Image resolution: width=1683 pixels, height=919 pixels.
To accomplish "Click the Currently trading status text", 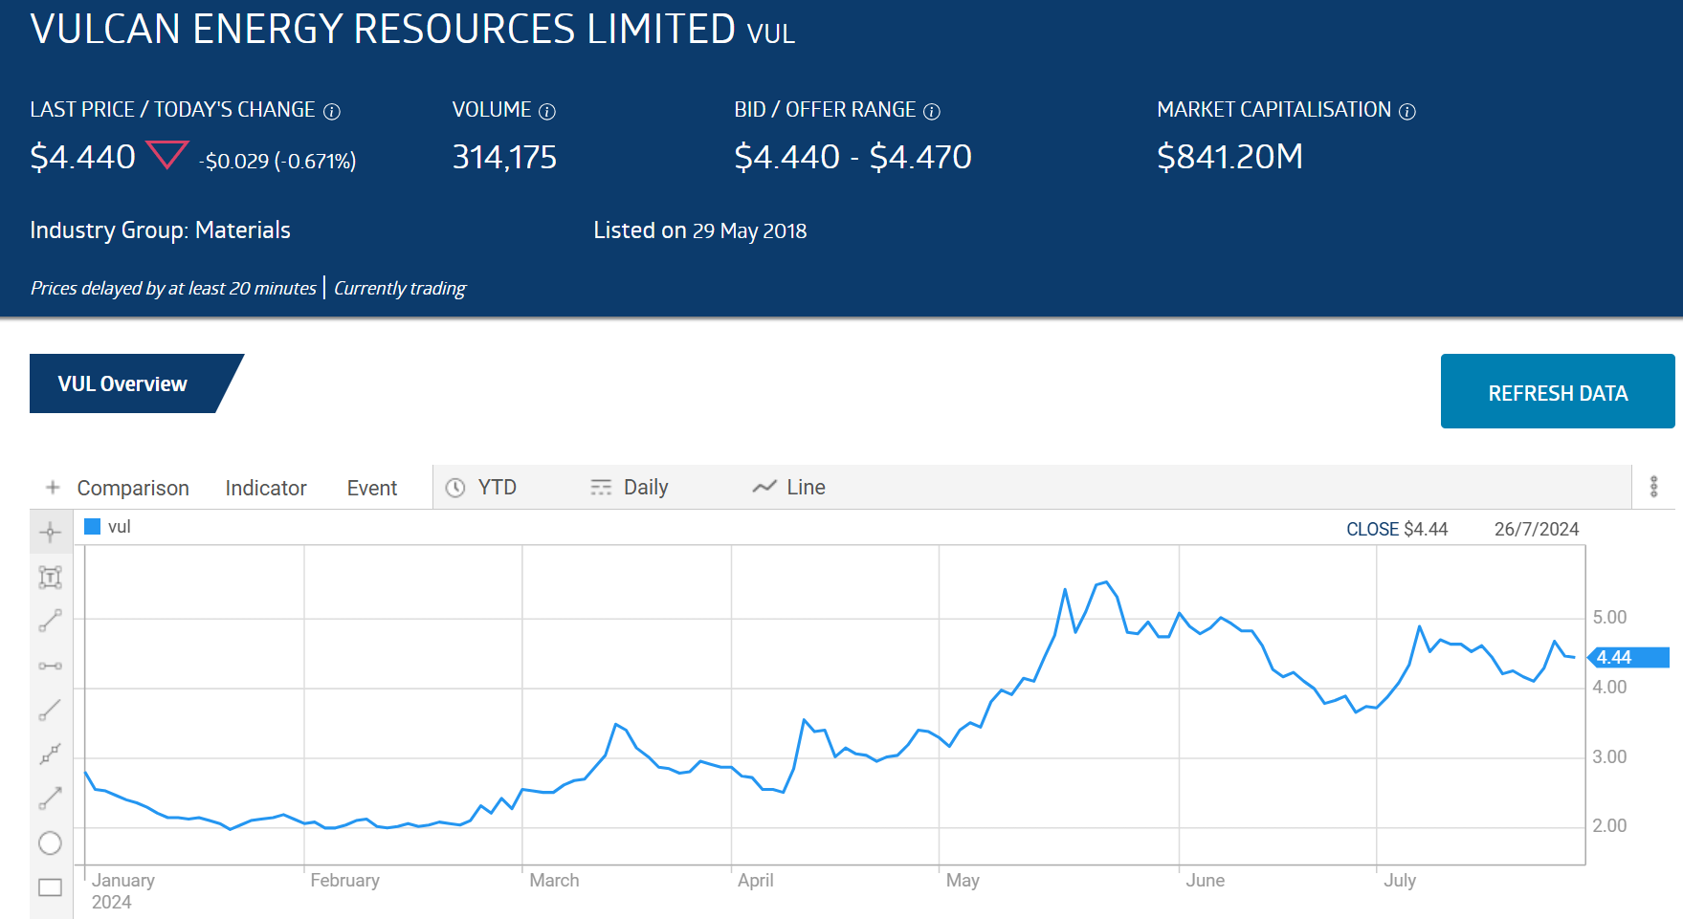I will coord(400,288).
